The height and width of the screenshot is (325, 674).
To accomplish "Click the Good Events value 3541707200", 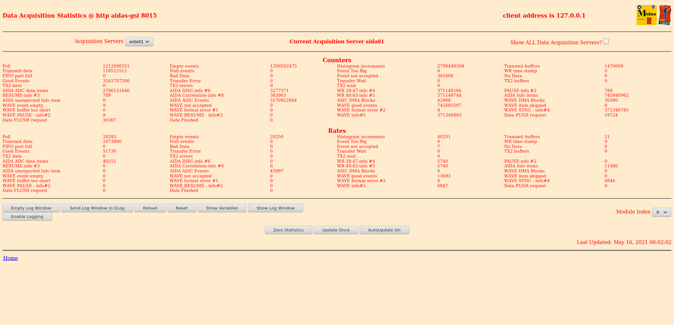I will coord(116,81).
